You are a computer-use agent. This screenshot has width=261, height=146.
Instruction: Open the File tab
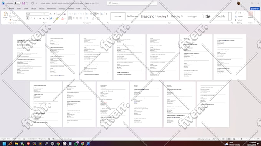[4, 9]
